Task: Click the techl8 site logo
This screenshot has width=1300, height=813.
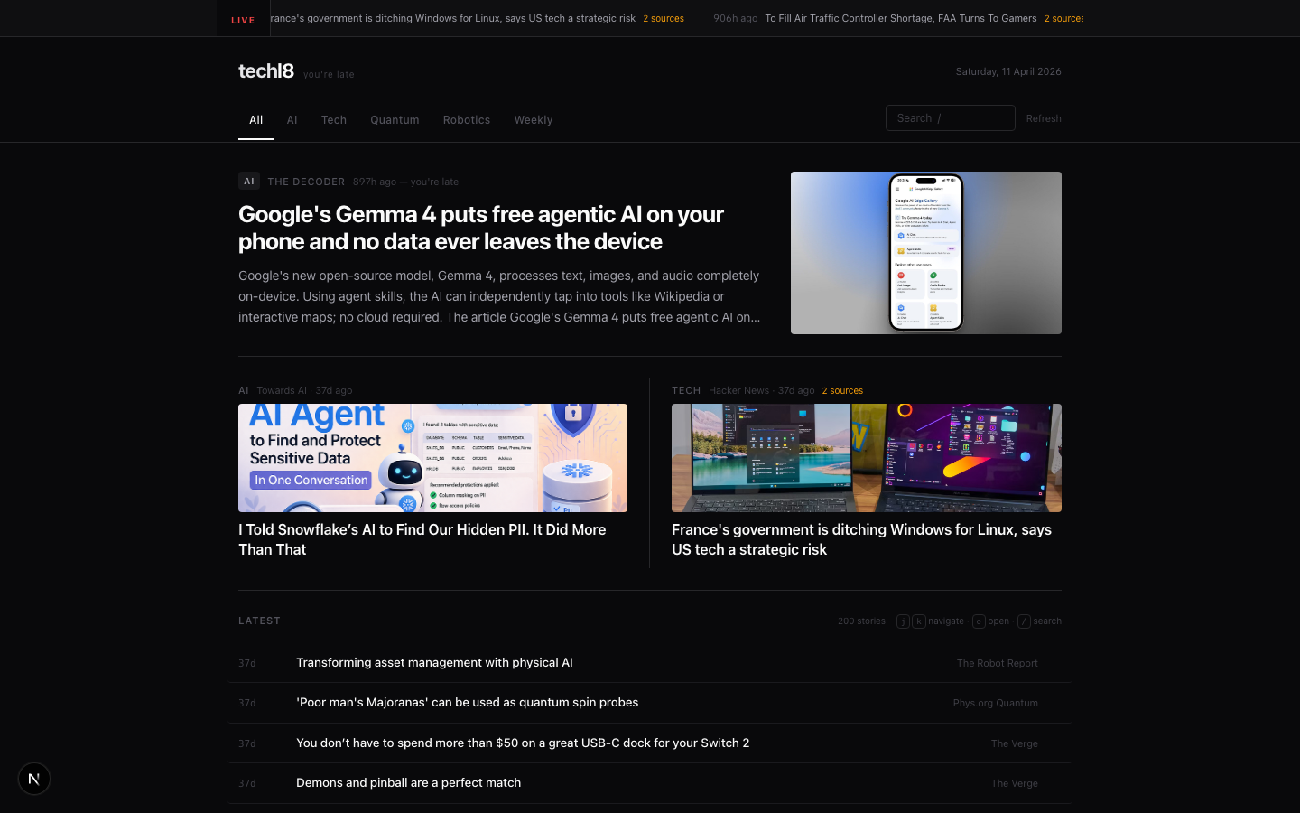Action: pyautogui.click(x=266, y=71)
